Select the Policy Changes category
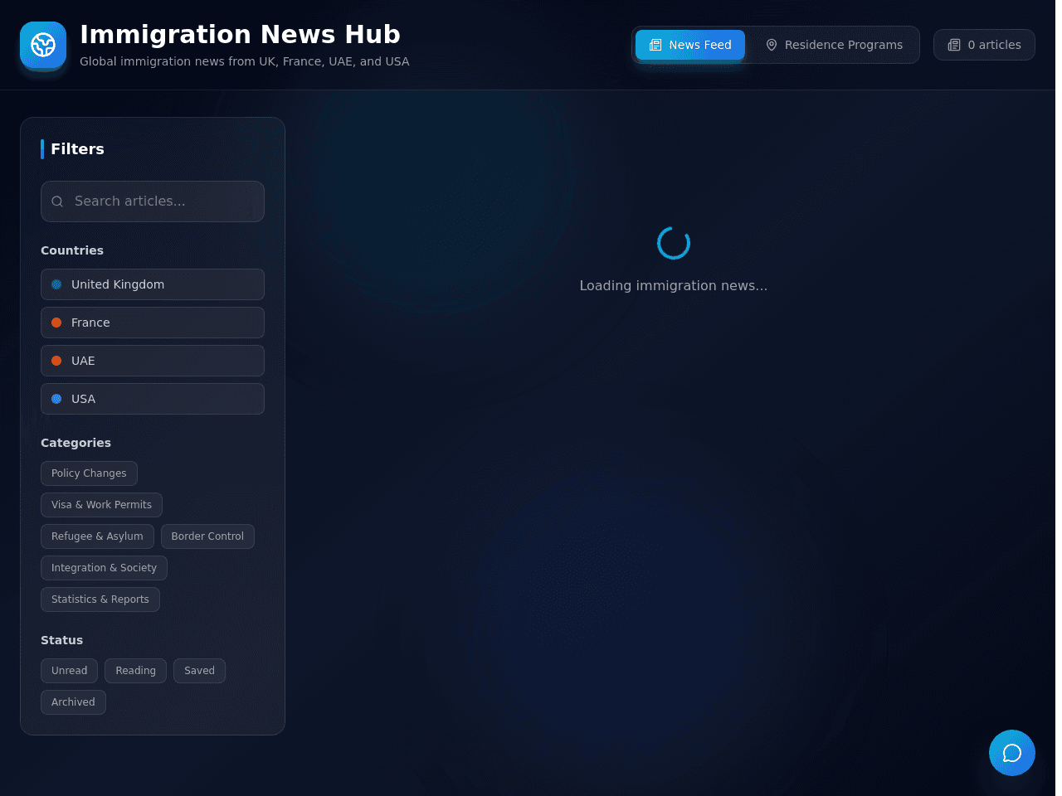Viewport: 1062px width, 796px height. [89, 473]
